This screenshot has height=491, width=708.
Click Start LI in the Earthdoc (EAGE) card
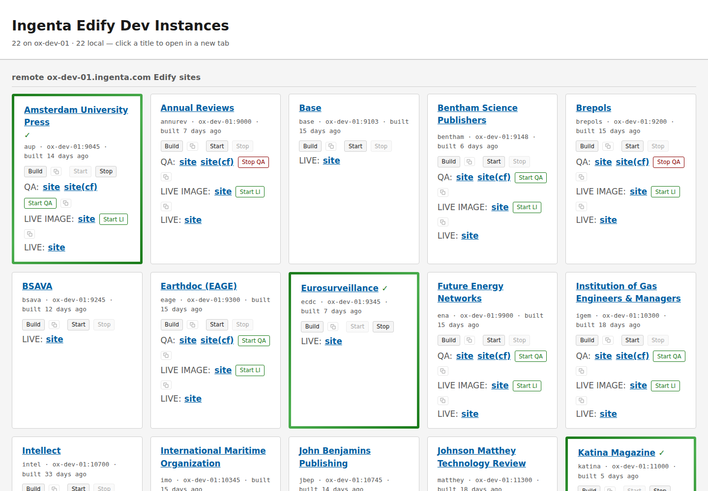pos(250,370)
